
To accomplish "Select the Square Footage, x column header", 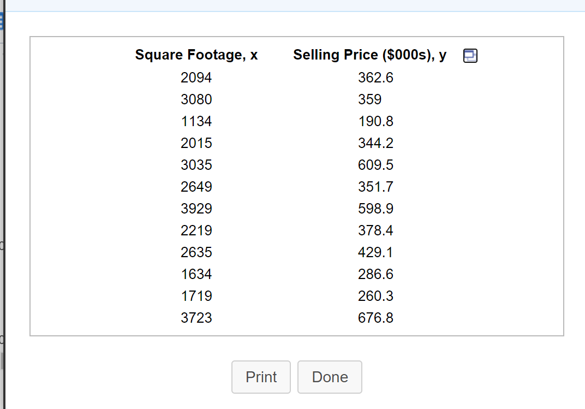I will pyautogui.click(x=196, y=55).
